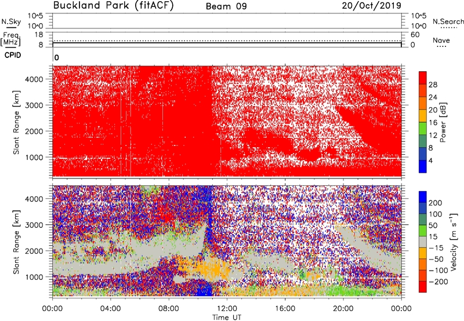Click the 1000 tick on velocity panel

pyautogui.click(x=34, y=277)
